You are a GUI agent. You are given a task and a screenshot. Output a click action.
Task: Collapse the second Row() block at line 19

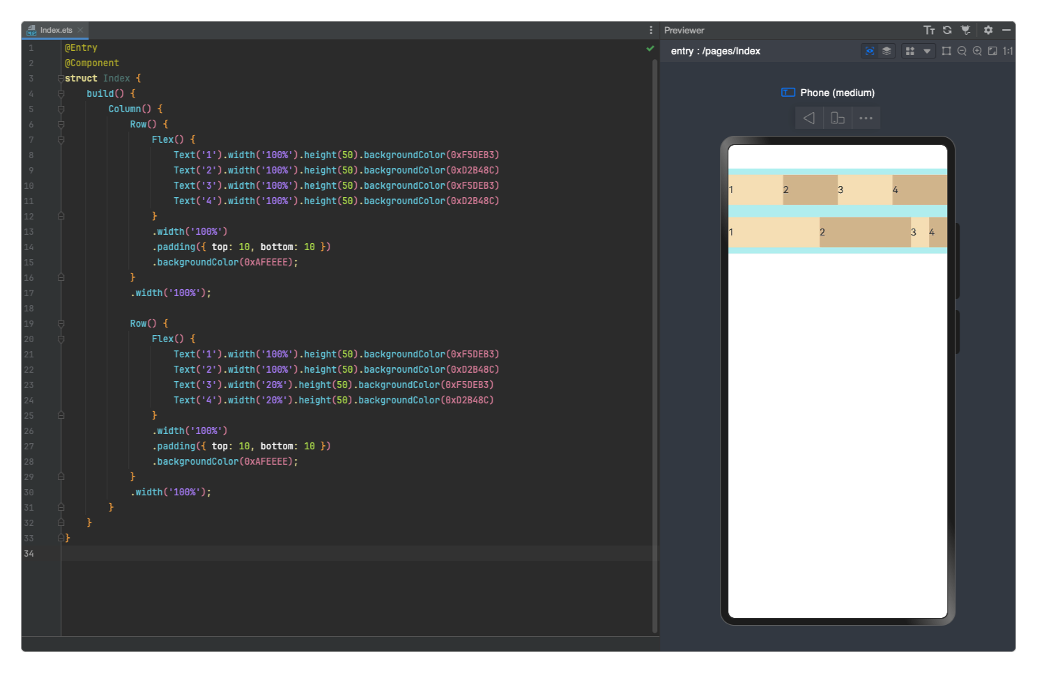(x=61, y=323)
